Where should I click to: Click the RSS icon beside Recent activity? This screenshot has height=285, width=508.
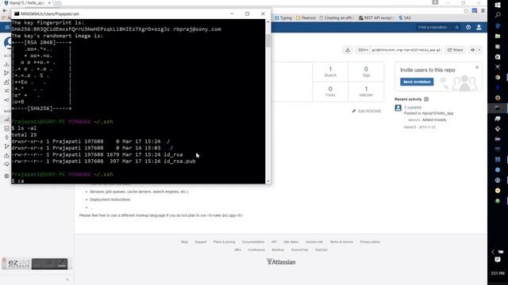[x=426, y=99]
